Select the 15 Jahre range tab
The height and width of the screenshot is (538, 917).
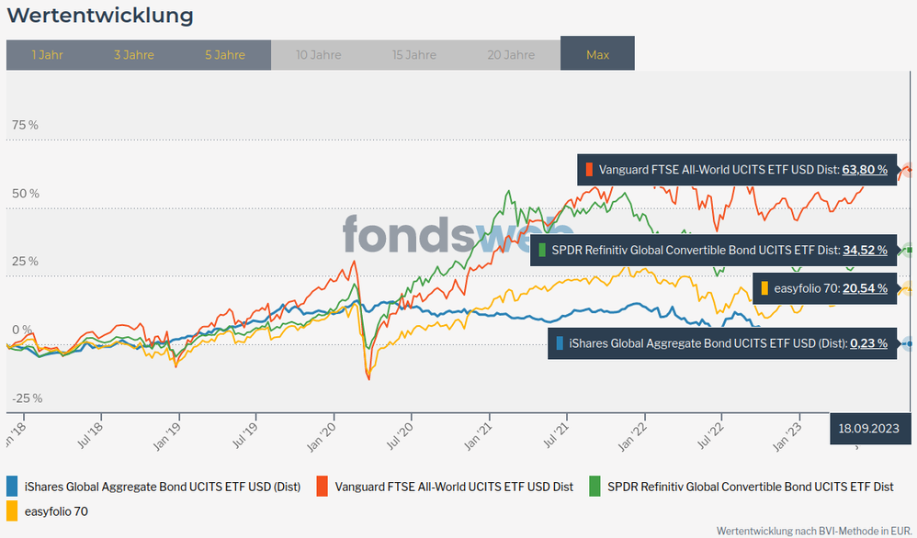pyautogui.click(x=414, y=55)
